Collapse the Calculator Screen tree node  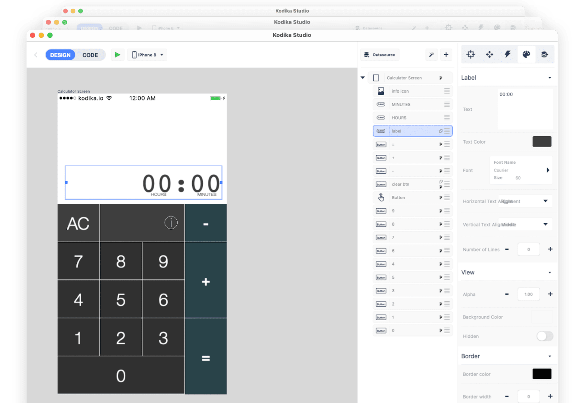[363, 78]
